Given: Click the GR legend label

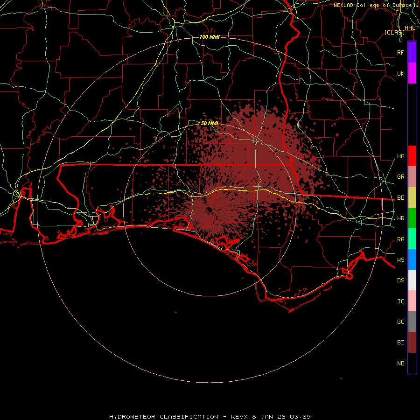Looking at the screenshot, I should (400, 177).
